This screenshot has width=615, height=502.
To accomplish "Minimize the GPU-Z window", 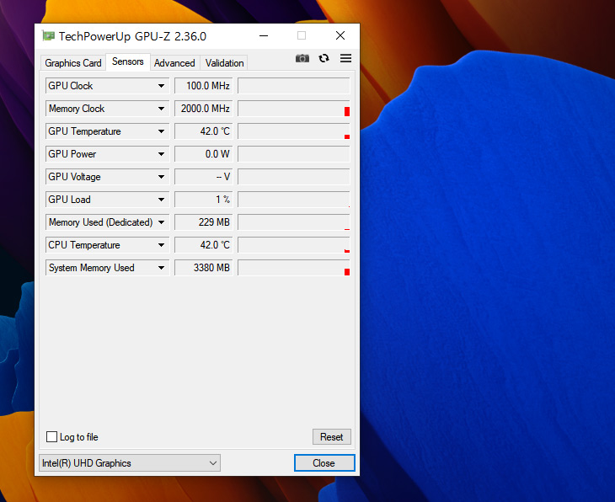I will (264, 35).
